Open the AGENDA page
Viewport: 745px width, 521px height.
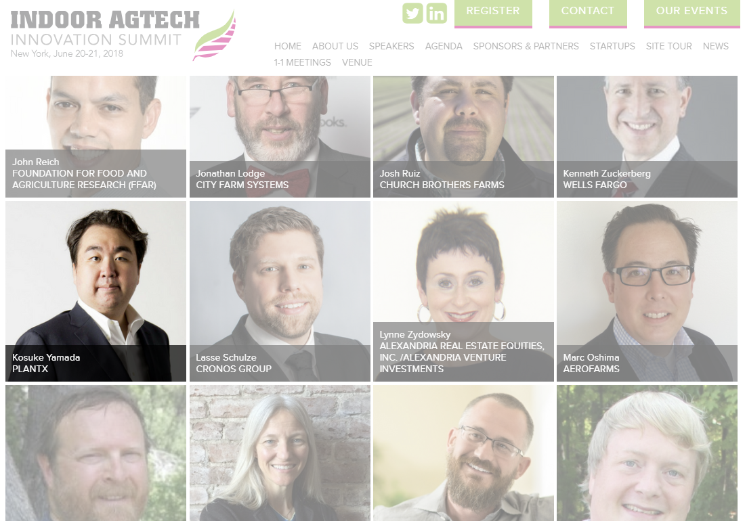[444, 46]
